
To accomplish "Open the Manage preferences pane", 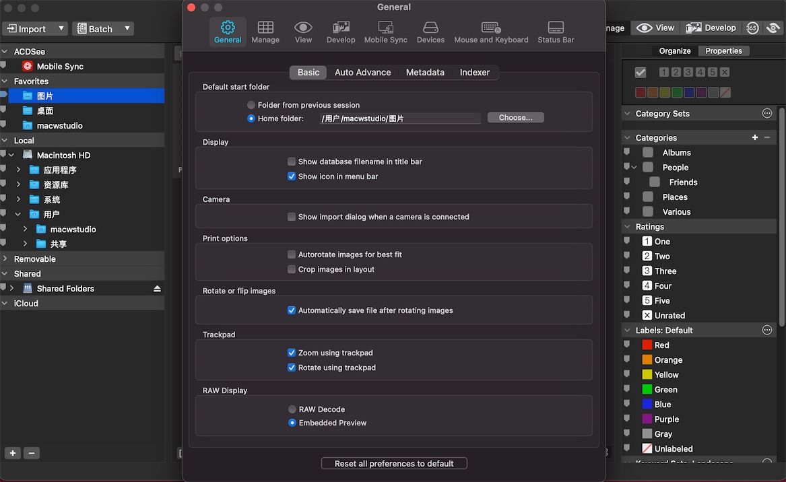I will tap(265, 32).
